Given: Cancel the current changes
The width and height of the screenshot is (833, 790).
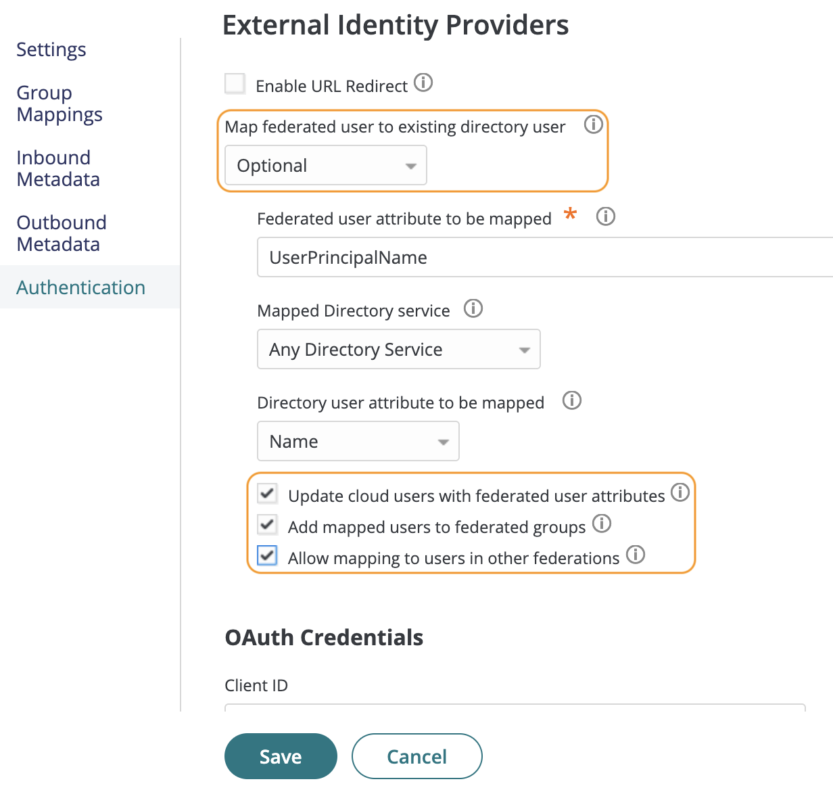Looking at the screenshot, I should (x=416, y=756).
